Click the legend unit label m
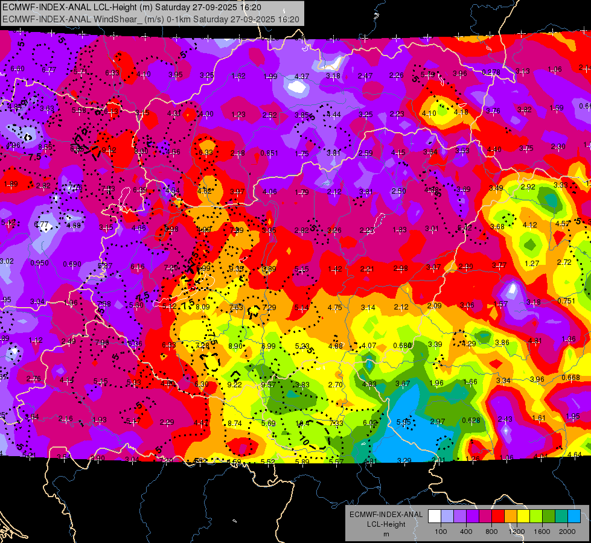Screen dimensions: 591x543 (386, 535)
